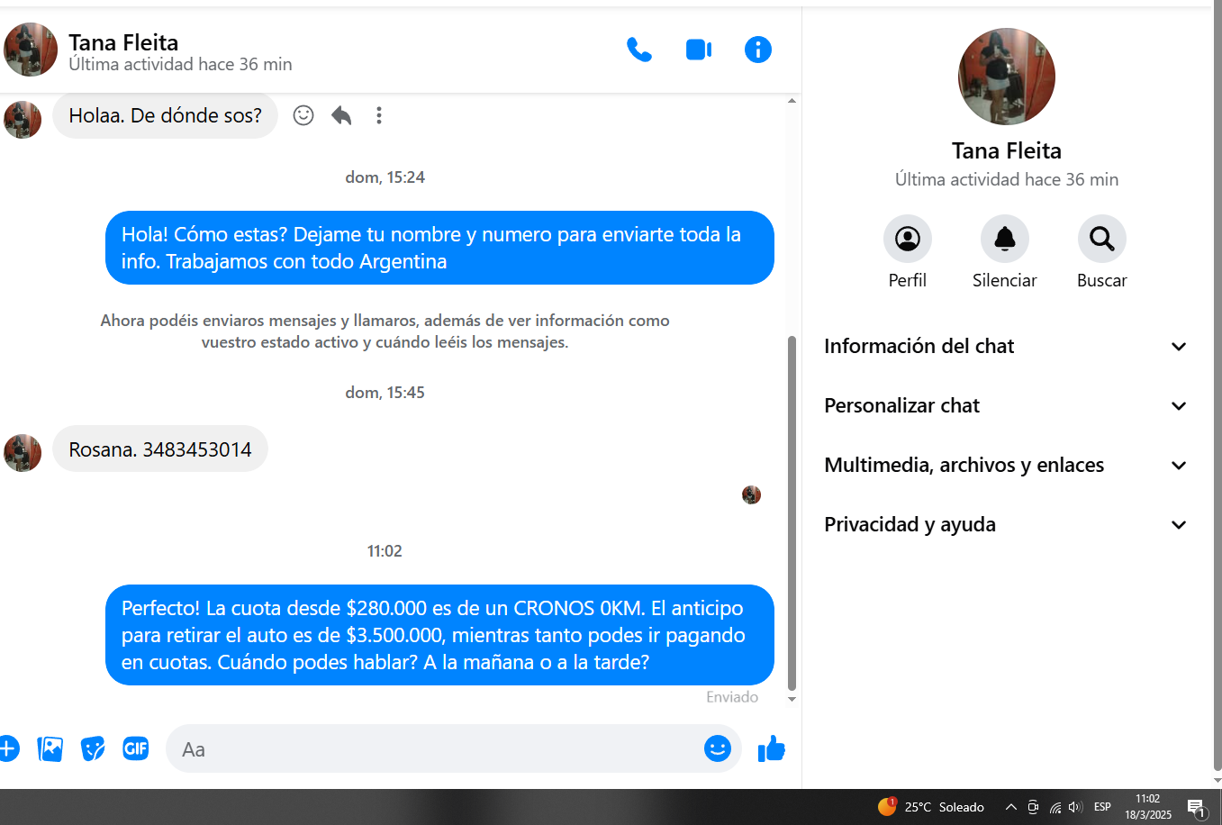1222x825 pixels.
Task: Open the GIF picker
Action: click(x=136, y=748)
